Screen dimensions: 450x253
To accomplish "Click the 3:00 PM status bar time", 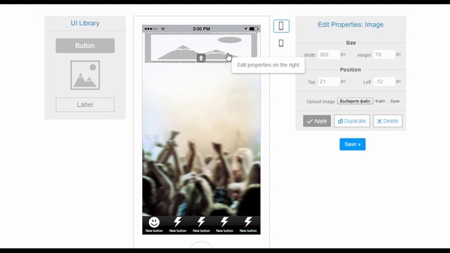I will point(201,29).
